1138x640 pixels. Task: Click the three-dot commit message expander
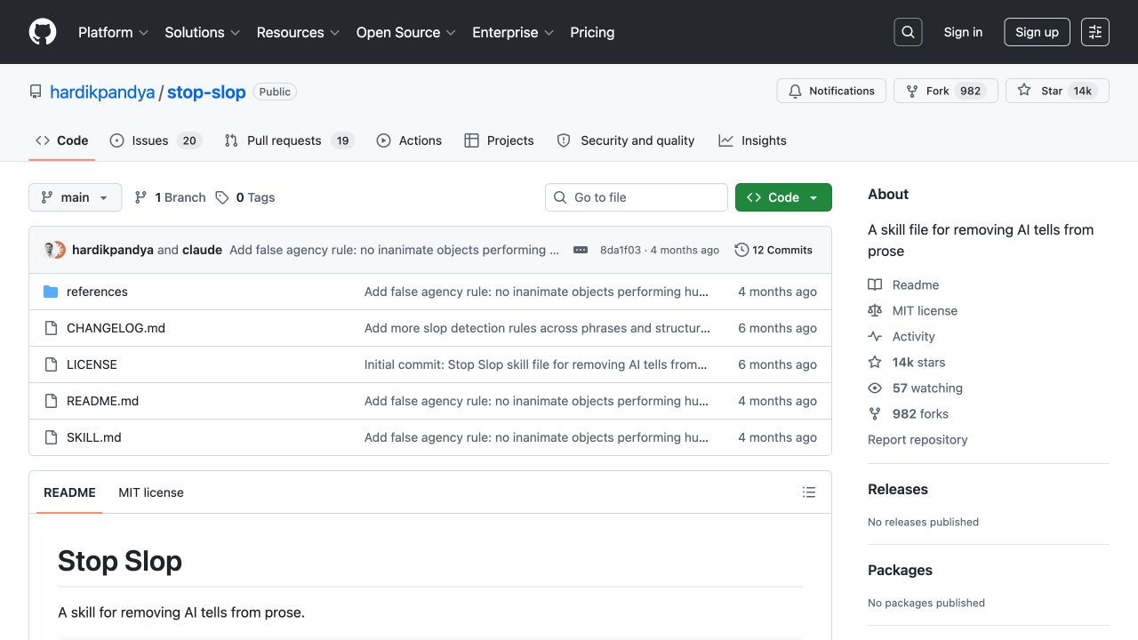(581, 250)
